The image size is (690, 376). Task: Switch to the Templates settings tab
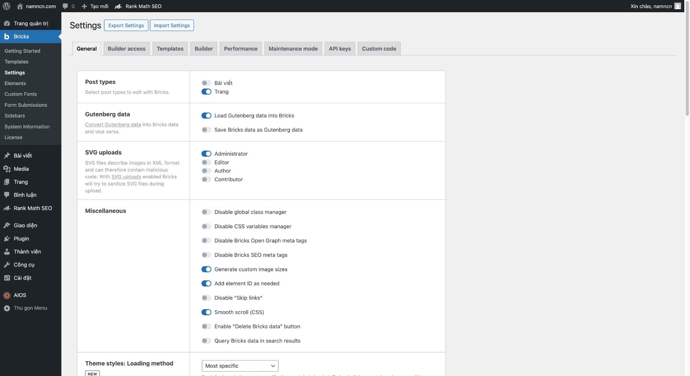pyautogui.click(x=170, y=49)
